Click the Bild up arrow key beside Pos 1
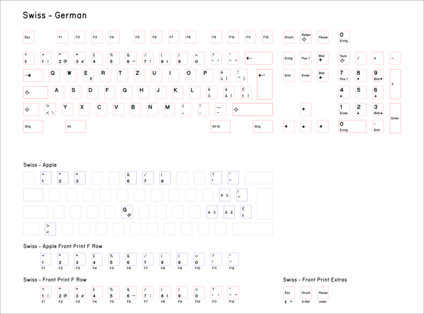This screenshot has width=424, height=314. tap(323, 58)
